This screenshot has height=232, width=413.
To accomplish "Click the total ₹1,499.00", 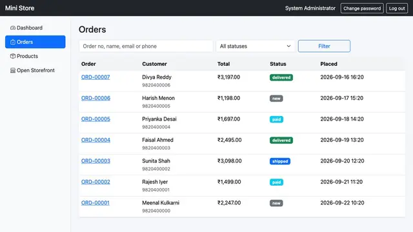I will [229, 182].
